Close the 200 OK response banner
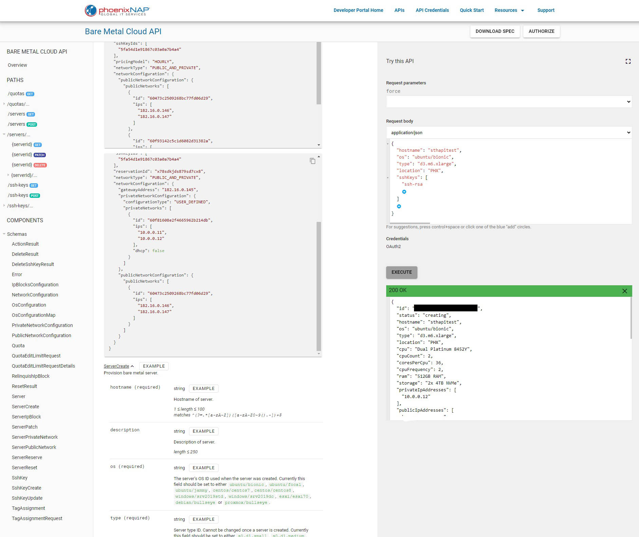The width and height of the screenshot is (639, 537). (625, 291)
